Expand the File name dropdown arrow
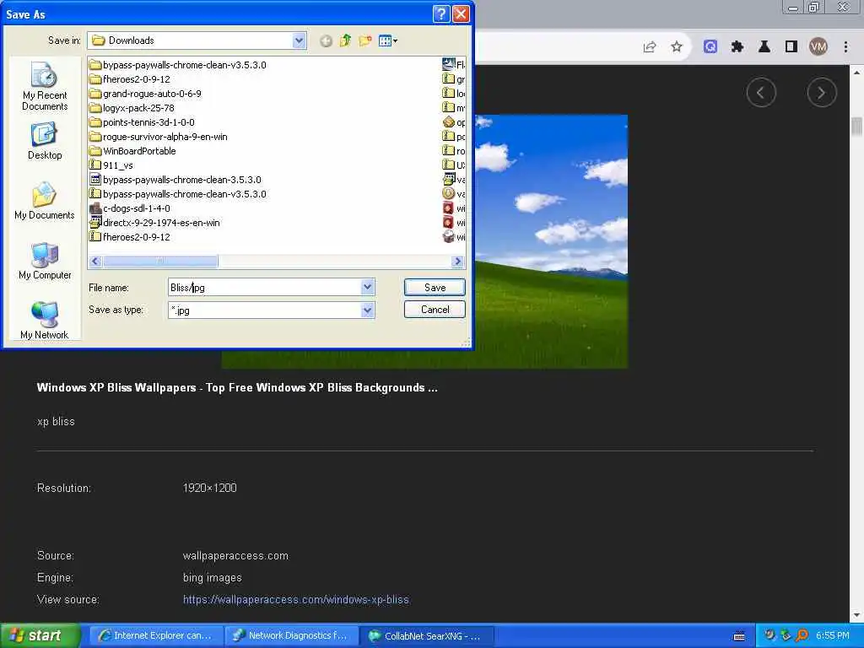The width and height of the screenshot is (864, 648). tap(368, 287)
